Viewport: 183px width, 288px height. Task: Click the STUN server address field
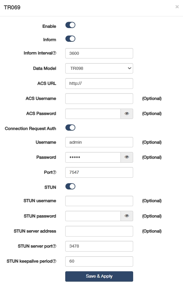tap(99, 231)
